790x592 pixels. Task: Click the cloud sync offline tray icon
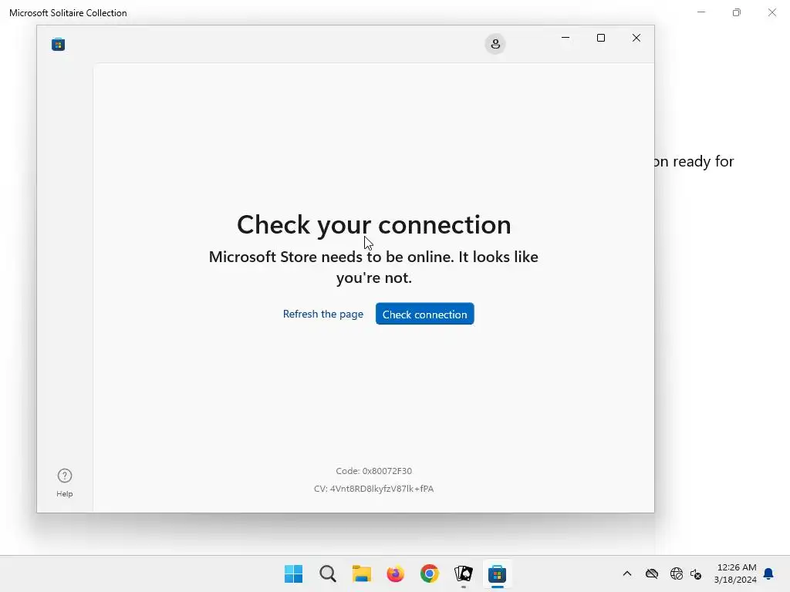(x=652, y=573)
